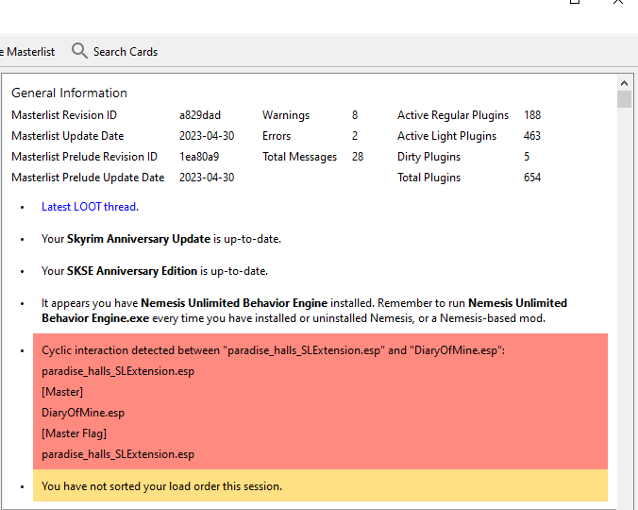Click the Dirty Plugins value 5

coord(527,157)
